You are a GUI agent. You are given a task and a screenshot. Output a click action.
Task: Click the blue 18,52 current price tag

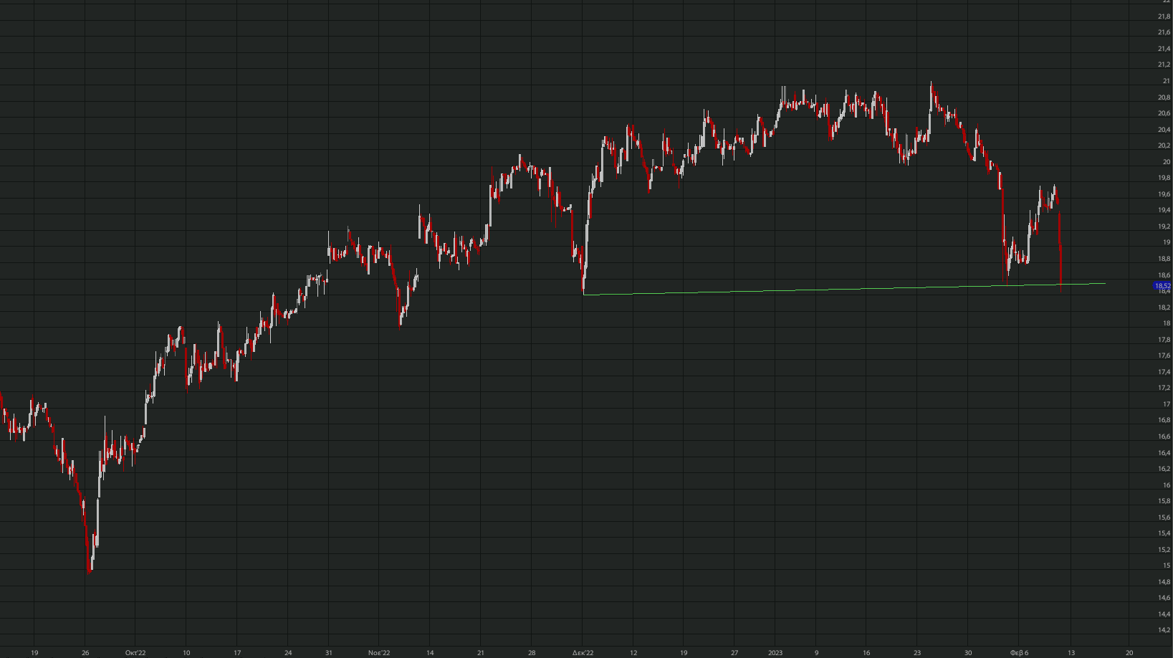pos(1162,286)
